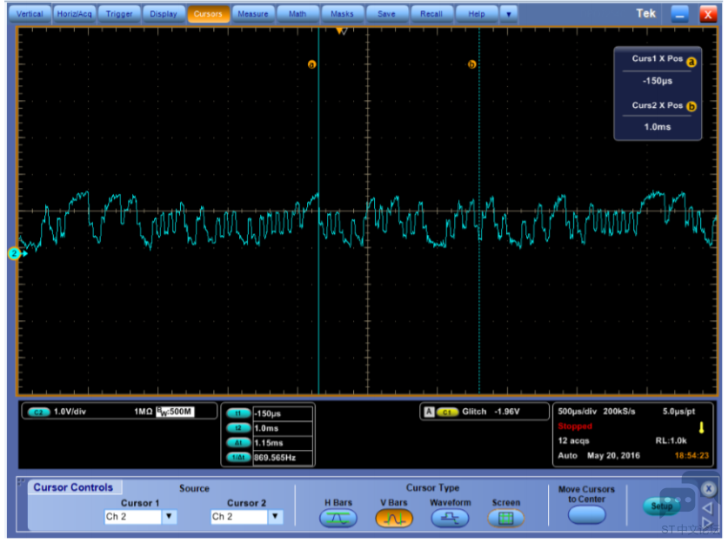Click cursor b's dashed vertical line label
Image resolution: width=728 pixels, height=543 pixels.
click(472, 64)
